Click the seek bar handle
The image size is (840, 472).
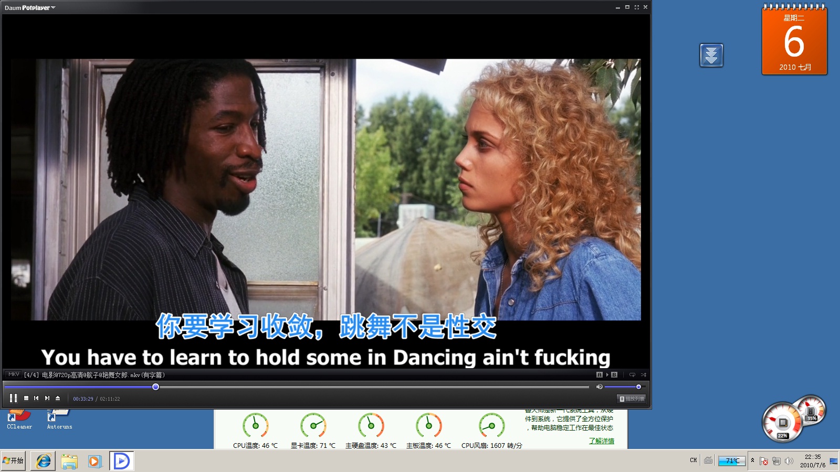coord(156,387)
